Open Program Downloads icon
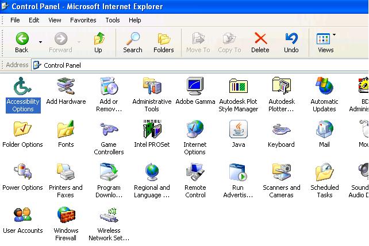 click(109, 172)
